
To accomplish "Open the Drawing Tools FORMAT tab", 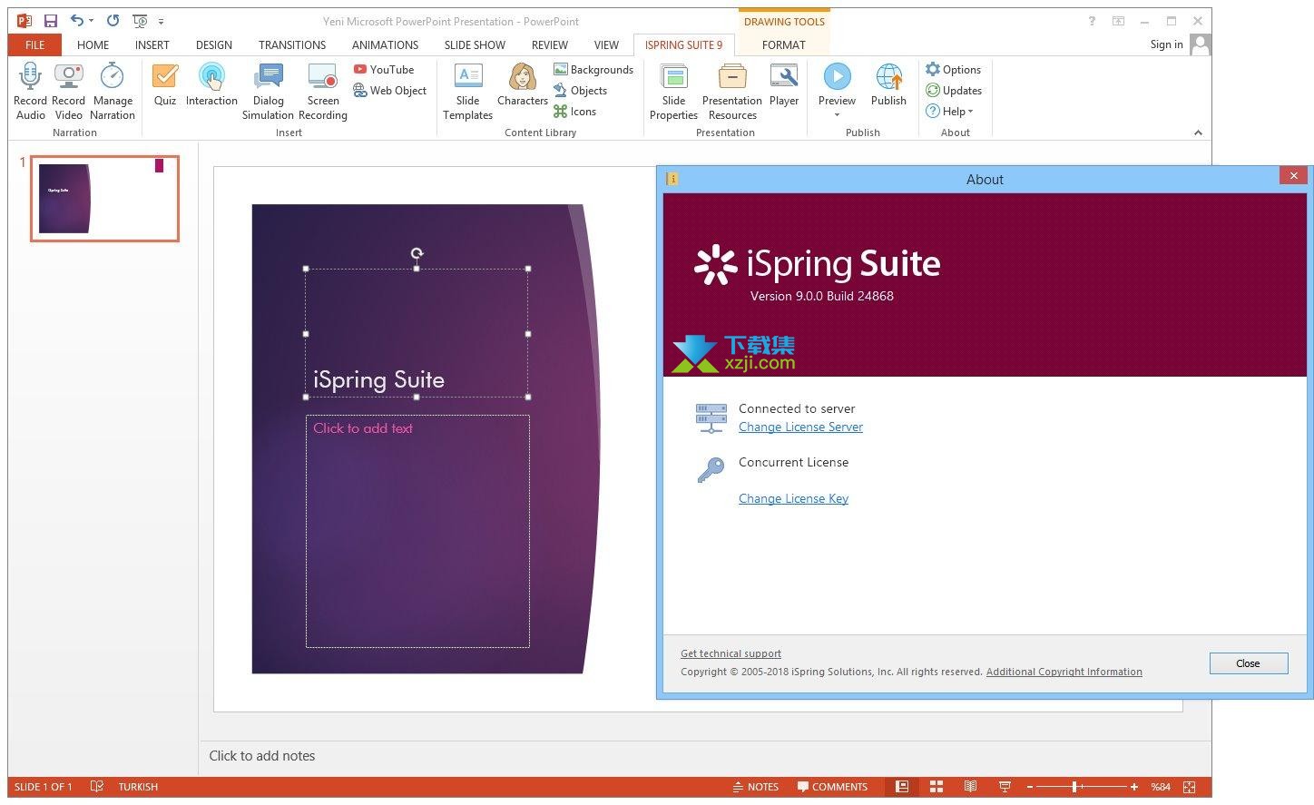I will click(x=783, y=44).
